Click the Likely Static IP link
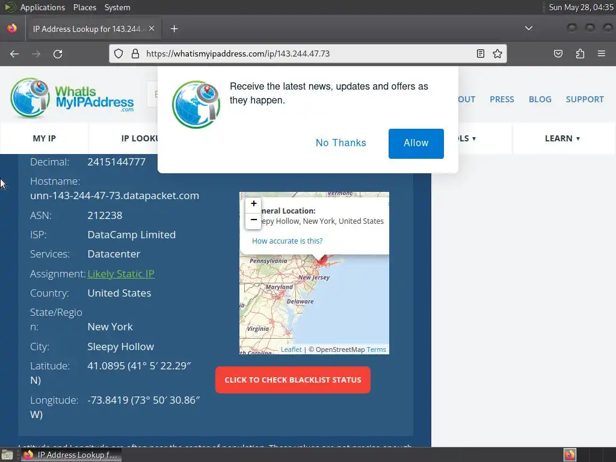The height and width of the screenshot is (462, 616). pyautogui.click(x=121, y=274)
